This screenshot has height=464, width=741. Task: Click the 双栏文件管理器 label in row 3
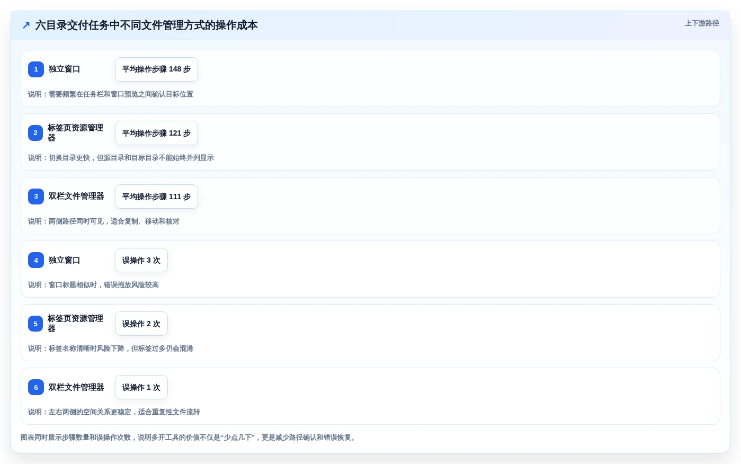[x=76, y=197]
